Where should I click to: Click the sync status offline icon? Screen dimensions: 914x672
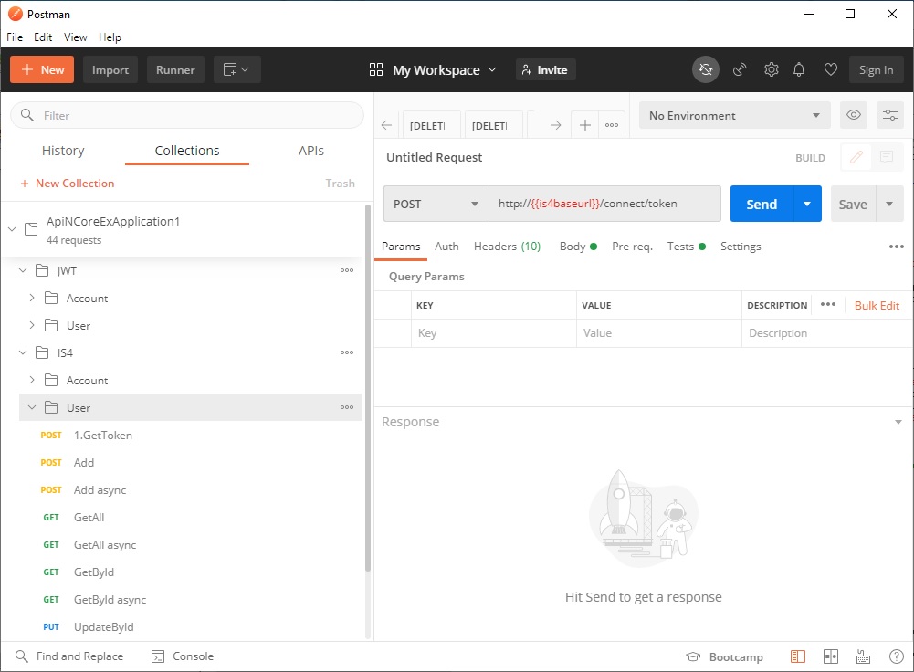tap(705, 70)
